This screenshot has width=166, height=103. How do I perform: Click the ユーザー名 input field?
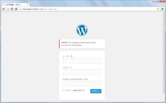click(82, 61)
